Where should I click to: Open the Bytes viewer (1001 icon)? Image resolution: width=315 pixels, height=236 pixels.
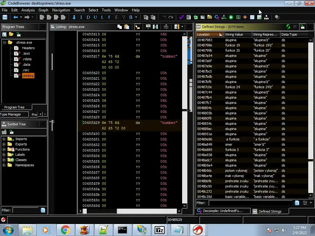point(189,17)
